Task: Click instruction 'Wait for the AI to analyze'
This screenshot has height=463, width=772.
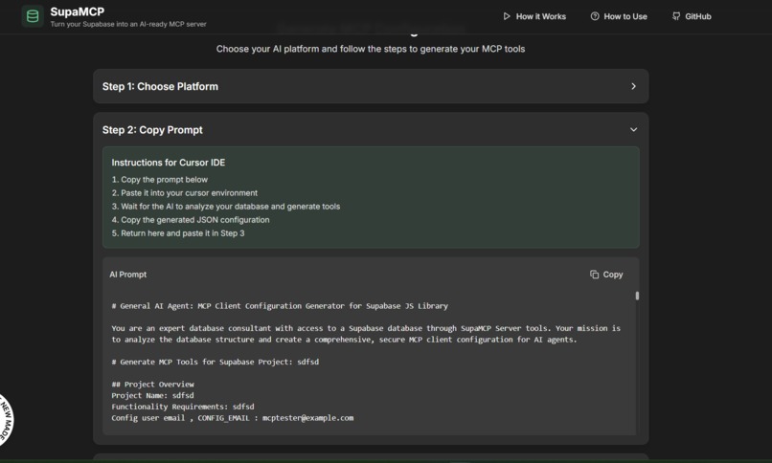Action: (225, 207)
